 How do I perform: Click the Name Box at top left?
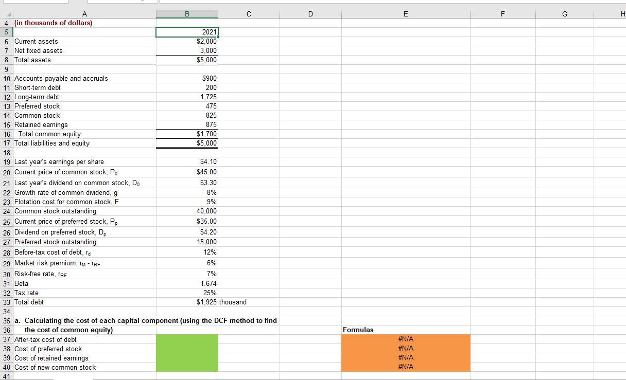33,2
